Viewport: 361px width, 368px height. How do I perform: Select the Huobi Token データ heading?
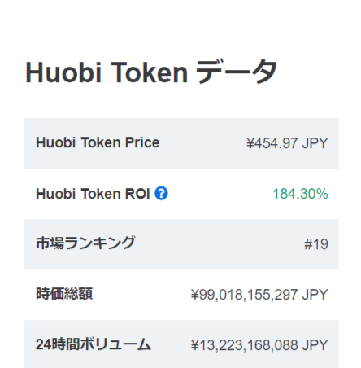151,72
